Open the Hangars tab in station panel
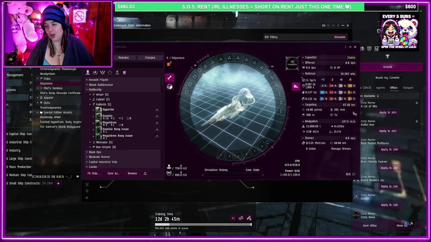 pos(408,88)
